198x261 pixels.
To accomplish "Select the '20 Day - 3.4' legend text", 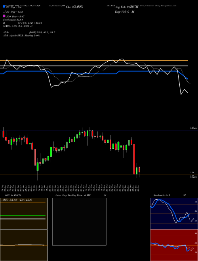I will tap(14, 7).
